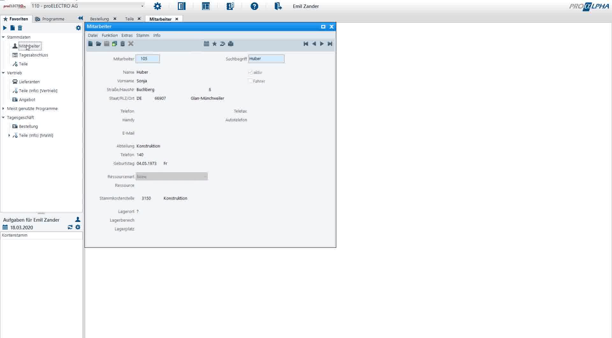
Task: Add to favorites with star icon
Action: pyautogui.click(x=215, y=44)
